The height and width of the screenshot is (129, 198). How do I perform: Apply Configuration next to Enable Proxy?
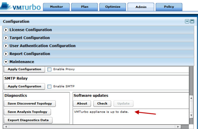point(24,69)
